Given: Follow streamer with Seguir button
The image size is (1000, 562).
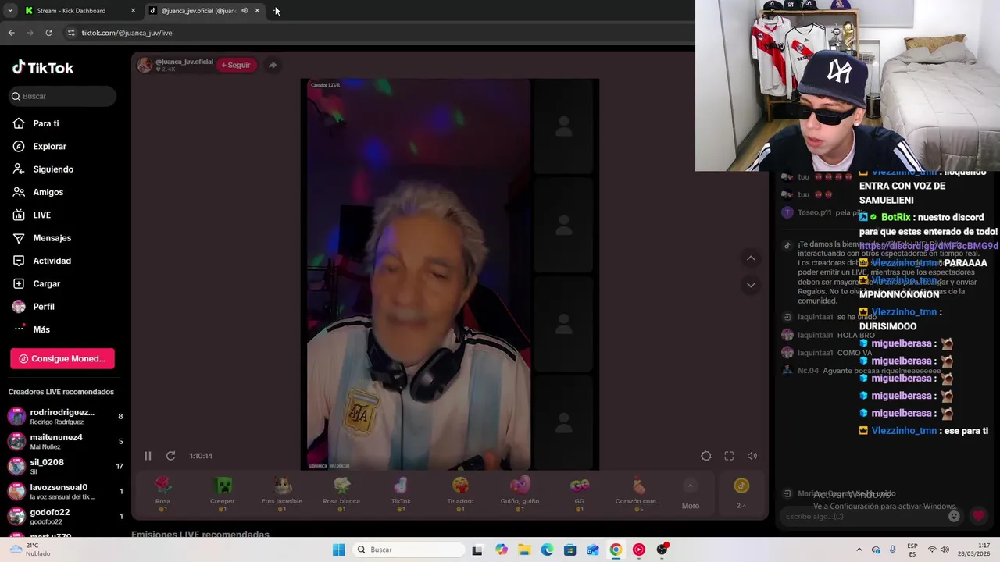Looking at the screenshot, I should pos(236,65).
